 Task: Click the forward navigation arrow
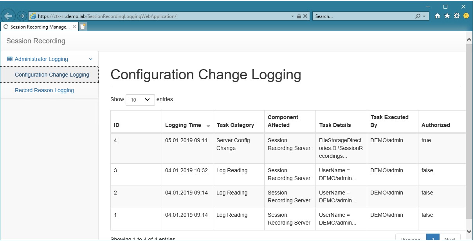click(x=22, y=16)
